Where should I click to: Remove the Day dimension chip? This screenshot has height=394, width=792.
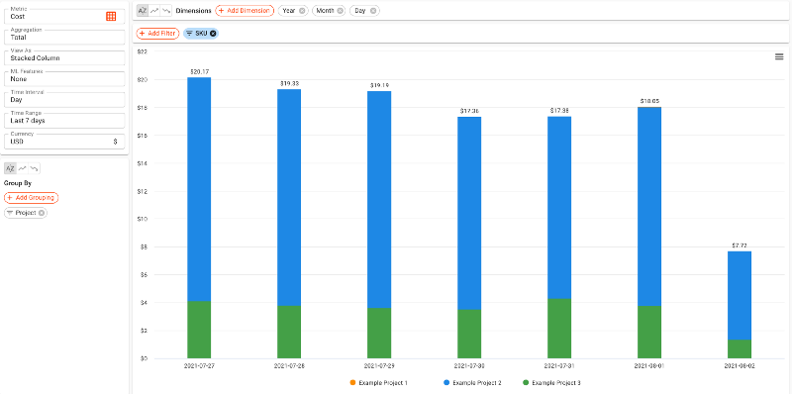click(x=373, y=11)
